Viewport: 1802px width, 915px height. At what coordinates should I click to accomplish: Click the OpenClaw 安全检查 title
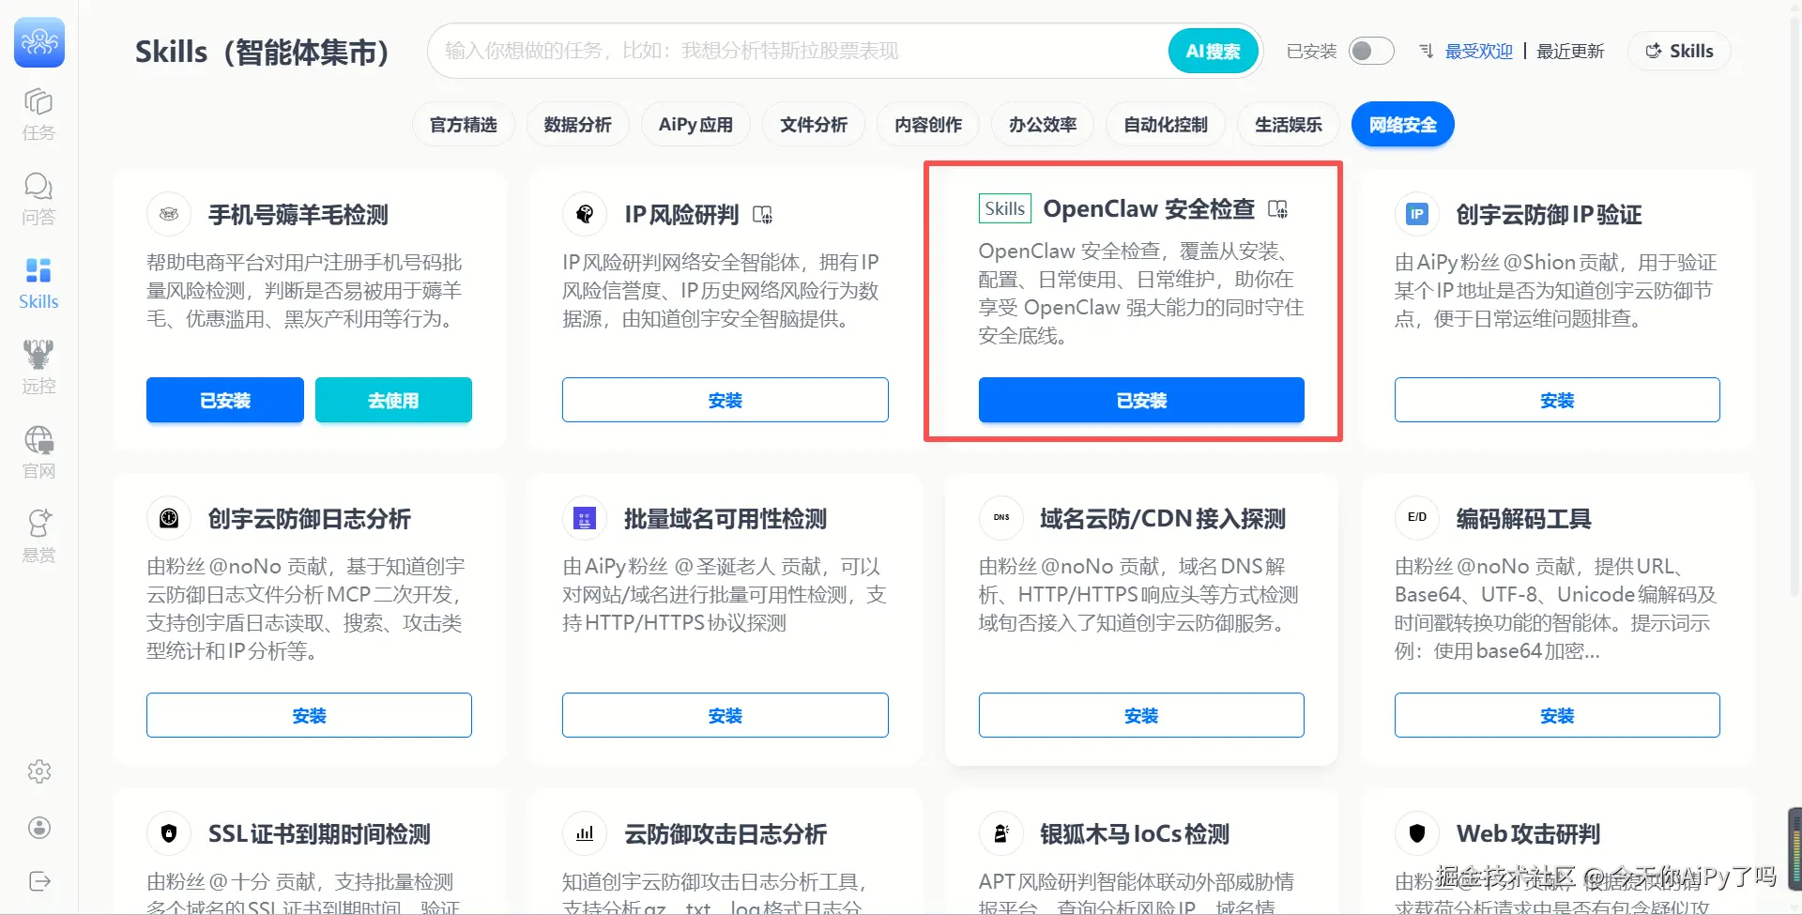[1149, 208]
